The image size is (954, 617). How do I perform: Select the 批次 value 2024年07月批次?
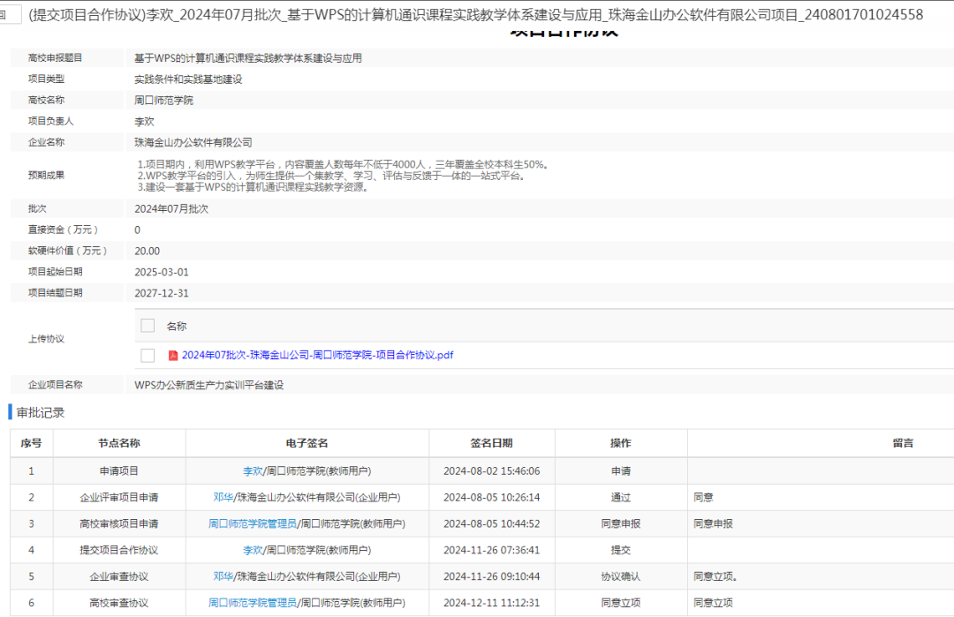click(171, 209)
